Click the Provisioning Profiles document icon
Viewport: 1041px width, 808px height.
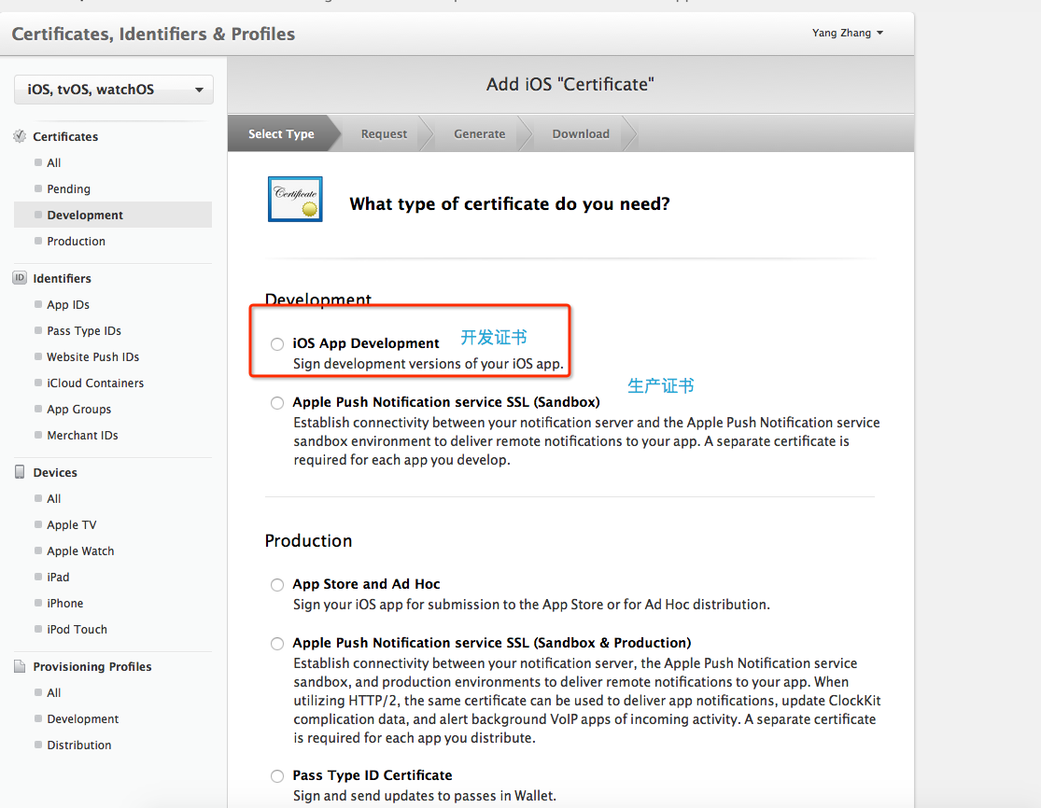[20, 666]
